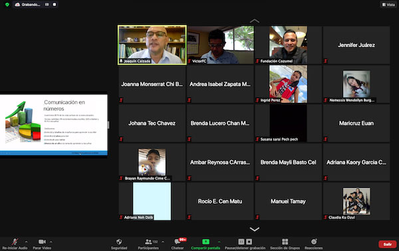The height and width of the screenshot is (251, 399).
Task: Select Nemessis Wendollyn Burg... tile
Action: [x=356, y=84]
